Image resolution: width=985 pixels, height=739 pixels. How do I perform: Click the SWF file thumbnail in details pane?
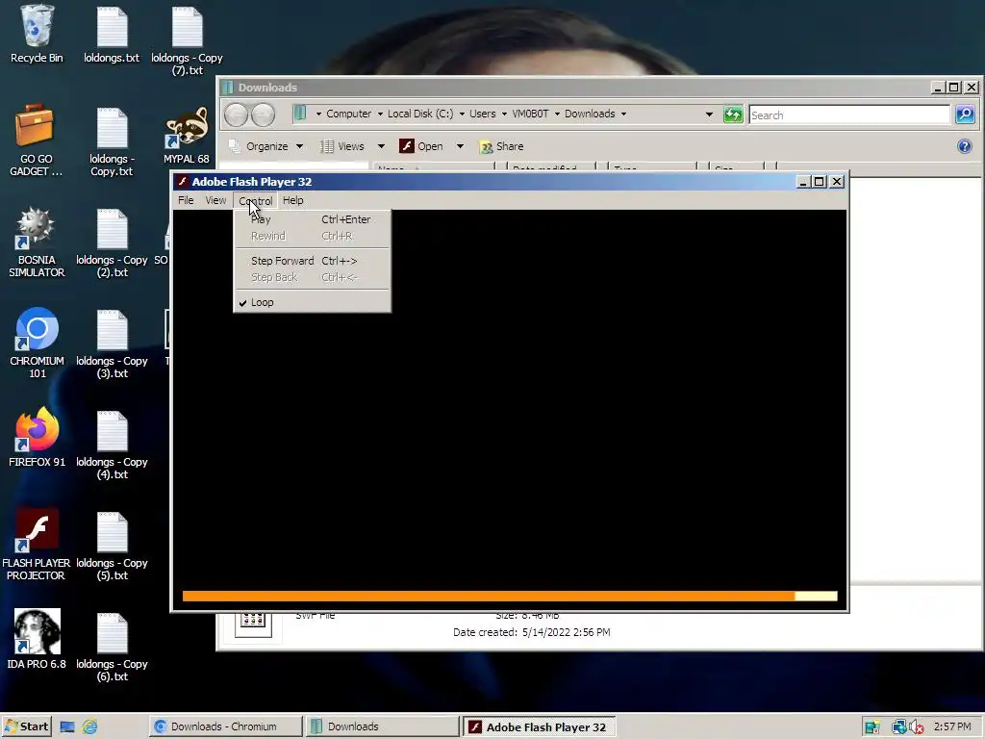[x=253, y=624]
